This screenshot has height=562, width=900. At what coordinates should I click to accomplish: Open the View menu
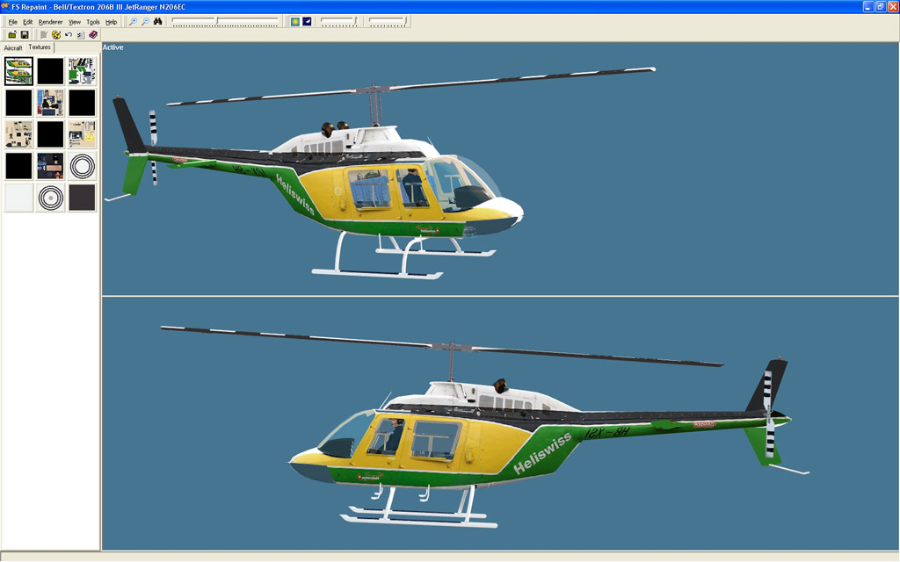pos(75,22)
